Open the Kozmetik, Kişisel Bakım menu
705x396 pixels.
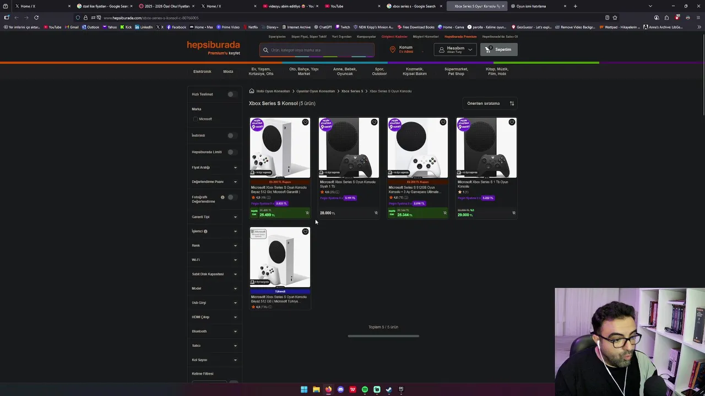tap(414, 71)
